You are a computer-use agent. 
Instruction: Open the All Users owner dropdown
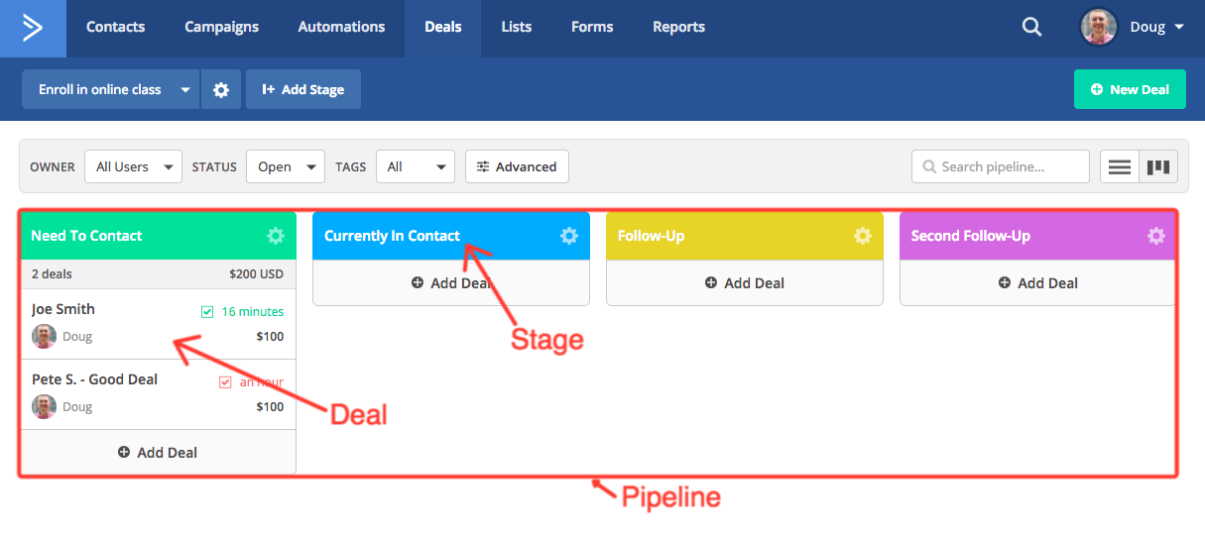(x=133, y=166)
